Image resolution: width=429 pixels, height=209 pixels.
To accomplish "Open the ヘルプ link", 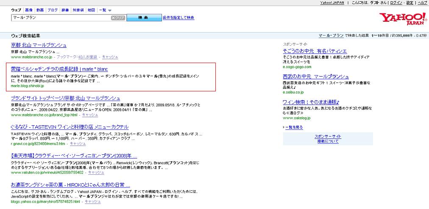I will 423,3.
